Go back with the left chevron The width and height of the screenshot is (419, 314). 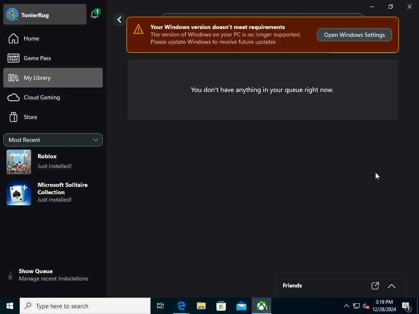click(x=119, y=20)
